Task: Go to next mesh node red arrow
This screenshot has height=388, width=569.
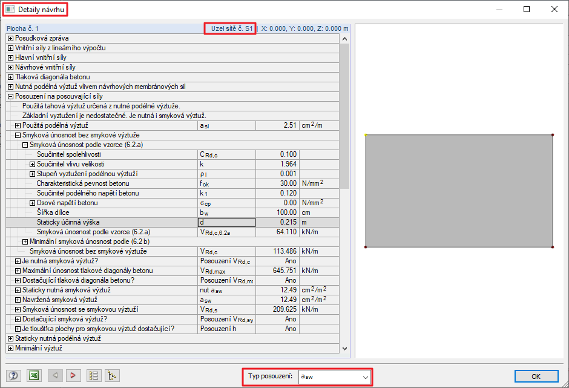Action: pos(73,375)
